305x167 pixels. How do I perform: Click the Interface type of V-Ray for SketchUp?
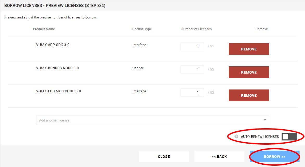coord(139,91)
